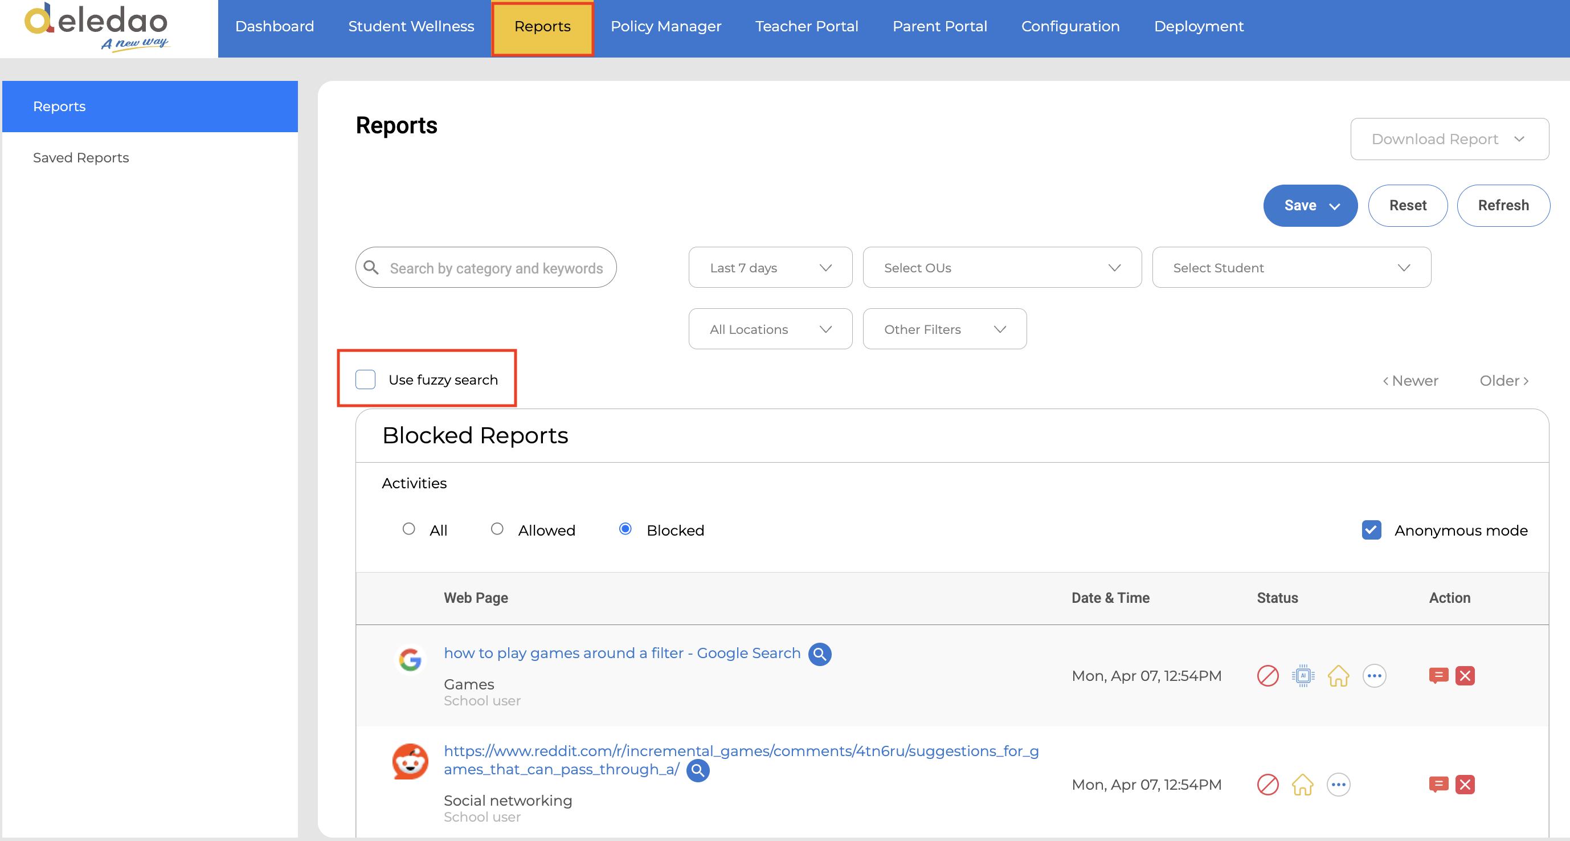This screenshot has height=841, width=1570.
Task: Enable the Use fuzzy search checkbox
Action: pos(366,379)
